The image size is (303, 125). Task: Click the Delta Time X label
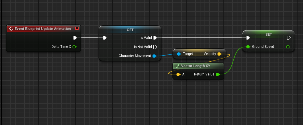[61, 47]
